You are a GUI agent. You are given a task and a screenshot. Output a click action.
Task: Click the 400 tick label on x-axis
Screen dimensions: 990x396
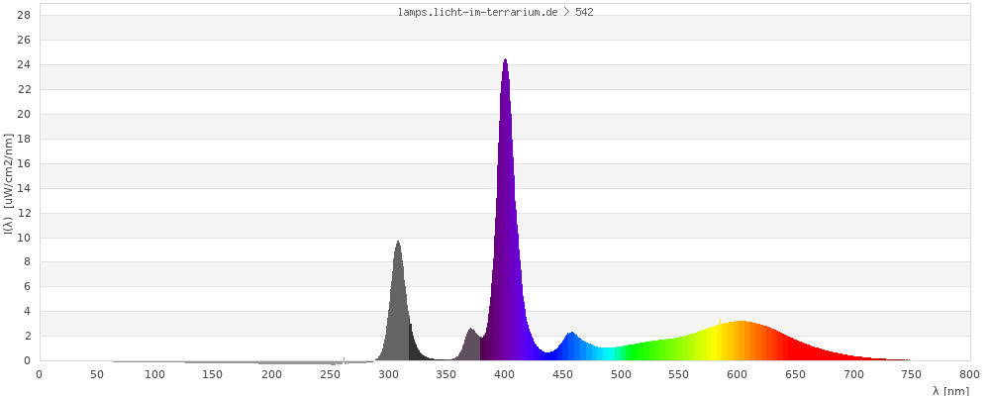point(504,373)
